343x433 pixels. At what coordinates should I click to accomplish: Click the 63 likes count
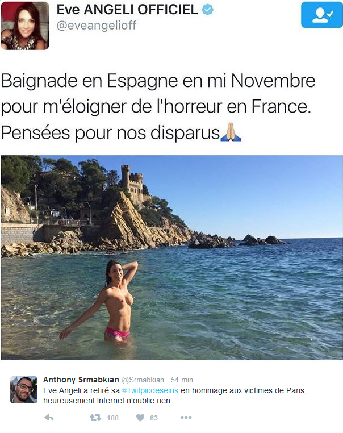[154, 418]
